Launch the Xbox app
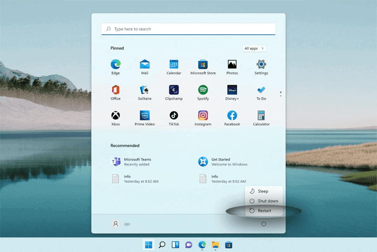 [115, 118]
